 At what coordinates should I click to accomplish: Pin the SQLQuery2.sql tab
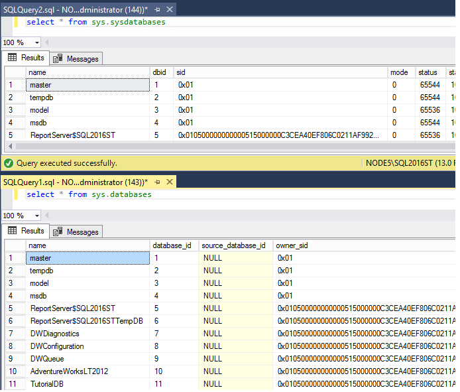(156, 10)
